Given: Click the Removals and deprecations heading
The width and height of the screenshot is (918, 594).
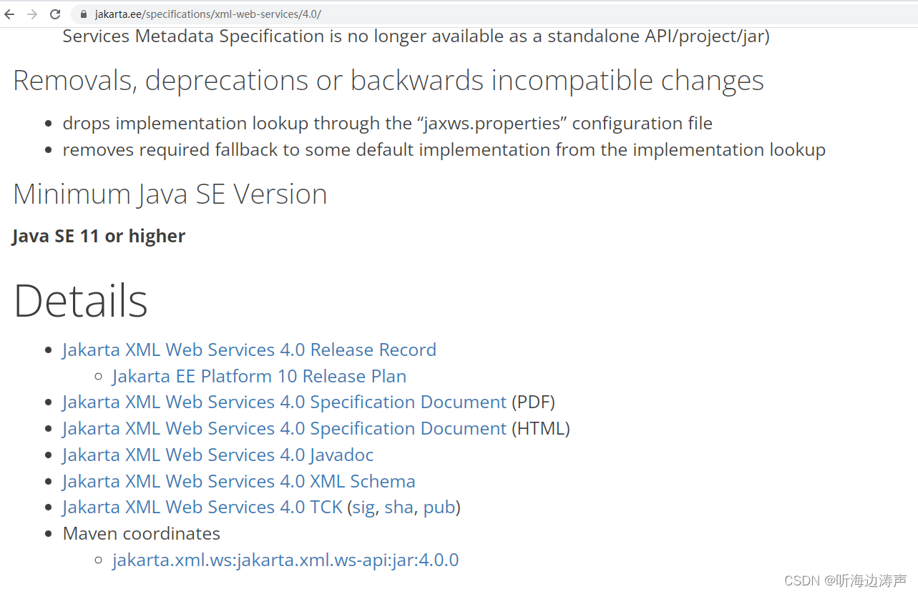Looking at the screenshot, I should (x=388, y=80).
